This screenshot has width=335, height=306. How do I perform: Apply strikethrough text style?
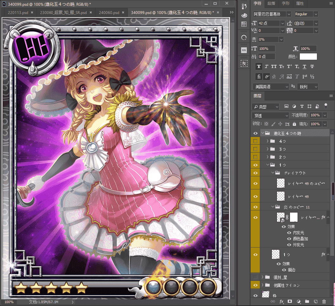pos(312,66)
